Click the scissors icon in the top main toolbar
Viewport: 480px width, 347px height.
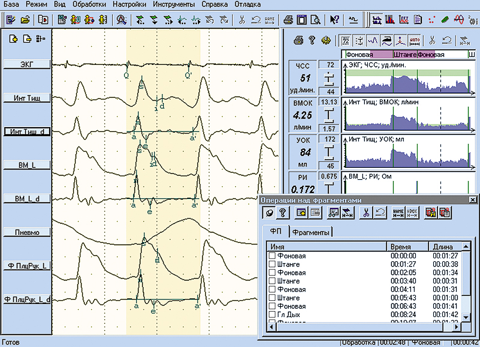(x=241, y=20)
